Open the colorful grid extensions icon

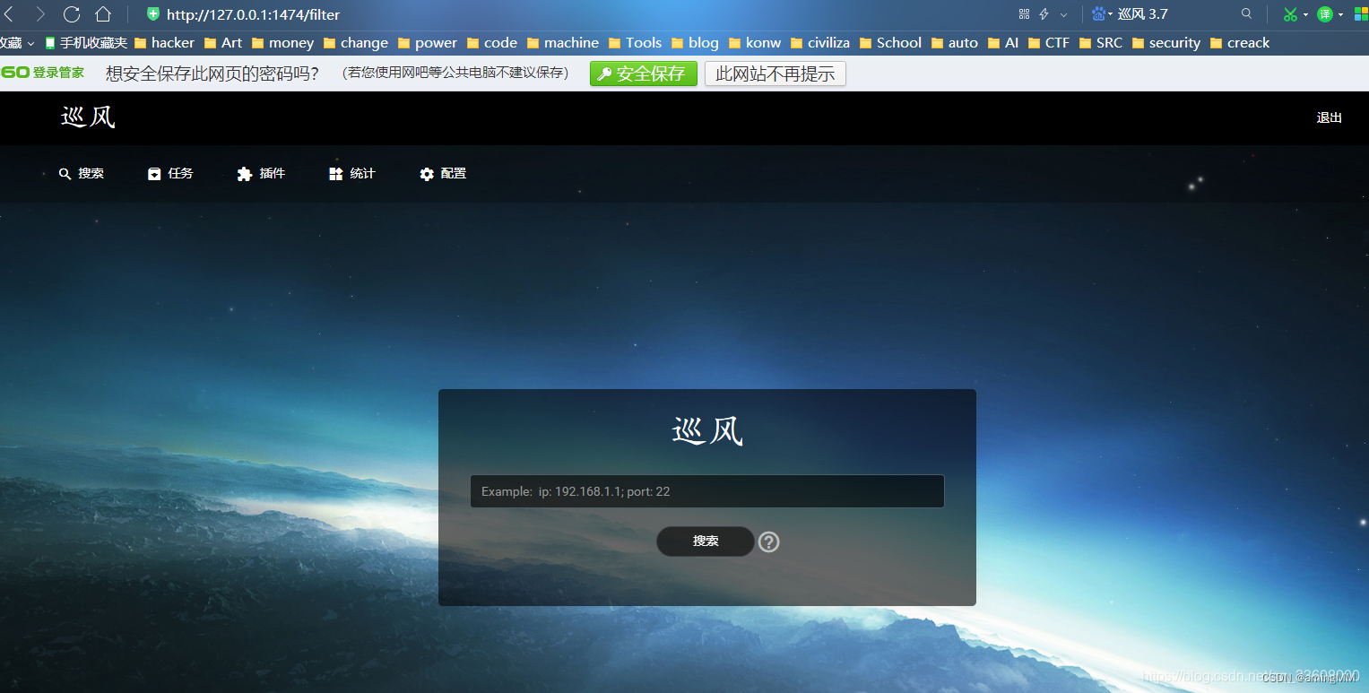pos(1361,14)
